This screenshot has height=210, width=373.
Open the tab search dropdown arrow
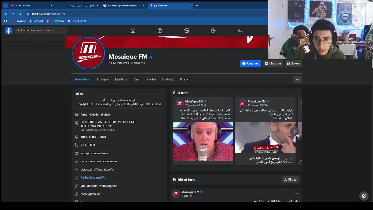pyautogui.click(x=5, y=6)
